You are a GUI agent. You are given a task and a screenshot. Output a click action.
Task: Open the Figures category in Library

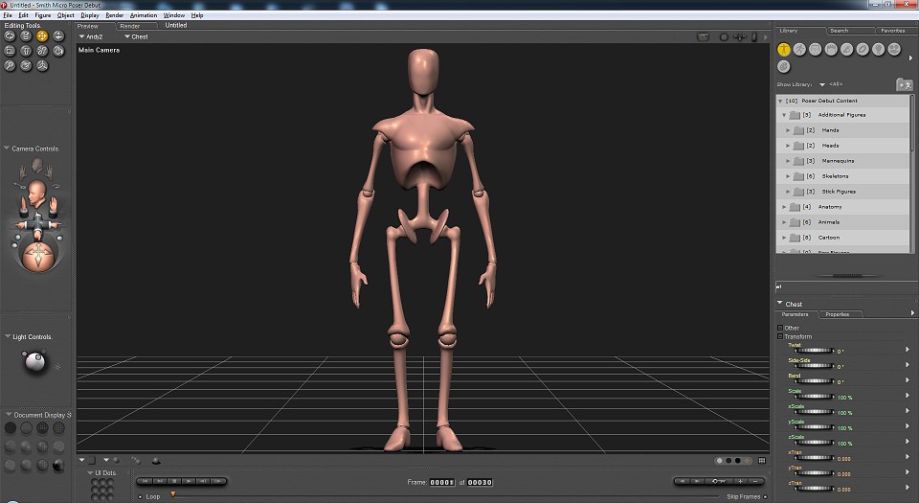[x=784, y=49]
